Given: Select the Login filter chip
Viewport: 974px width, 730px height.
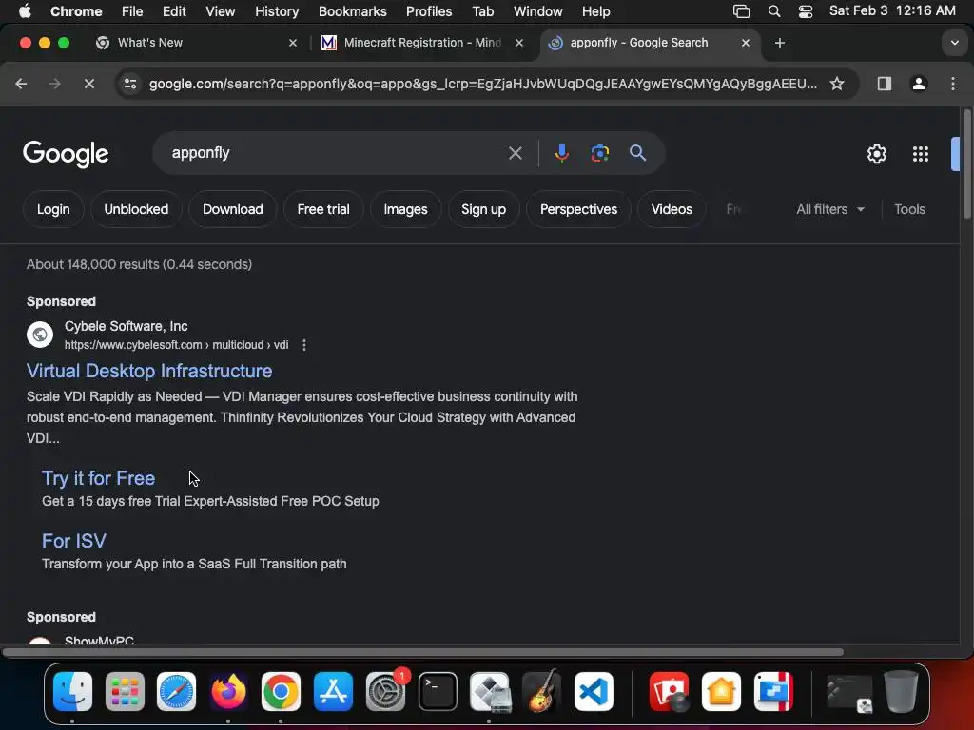Looking at the screenshot, I should tap(53, 209).
